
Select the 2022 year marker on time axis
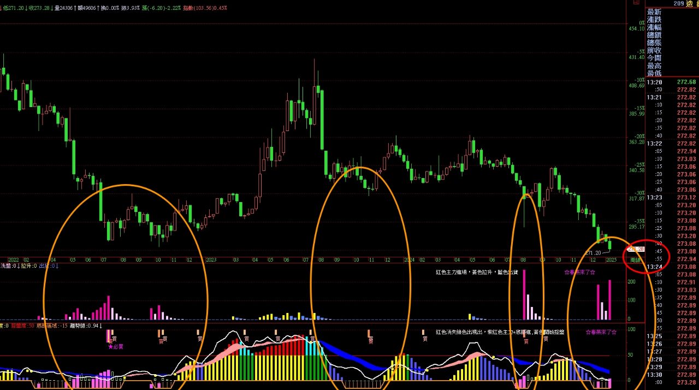(14, 260)
